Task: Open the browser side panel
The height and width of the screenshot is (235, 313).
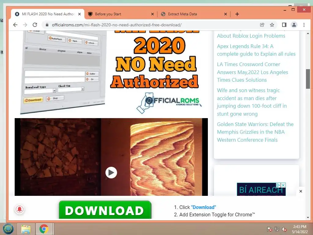Action: 284,25
